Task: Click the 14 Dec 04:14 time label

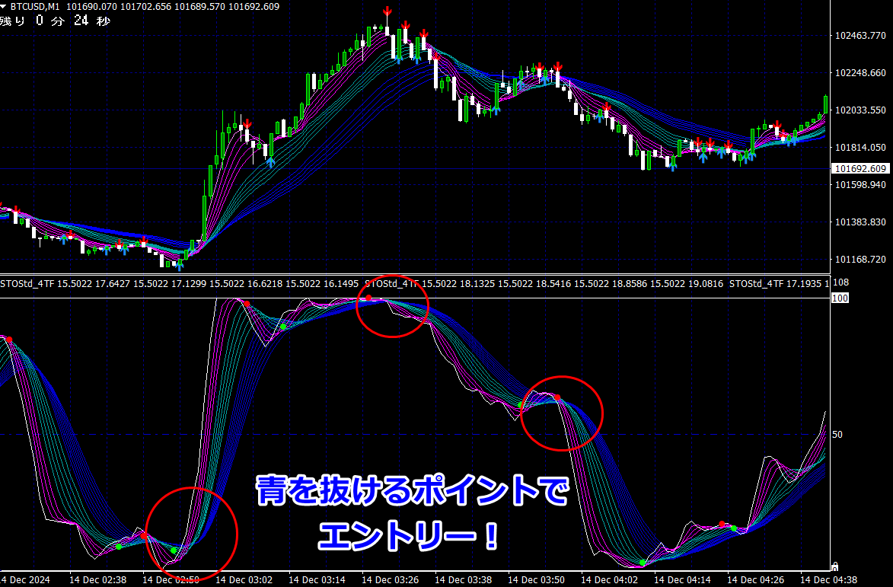Action: tap(682, 580)
